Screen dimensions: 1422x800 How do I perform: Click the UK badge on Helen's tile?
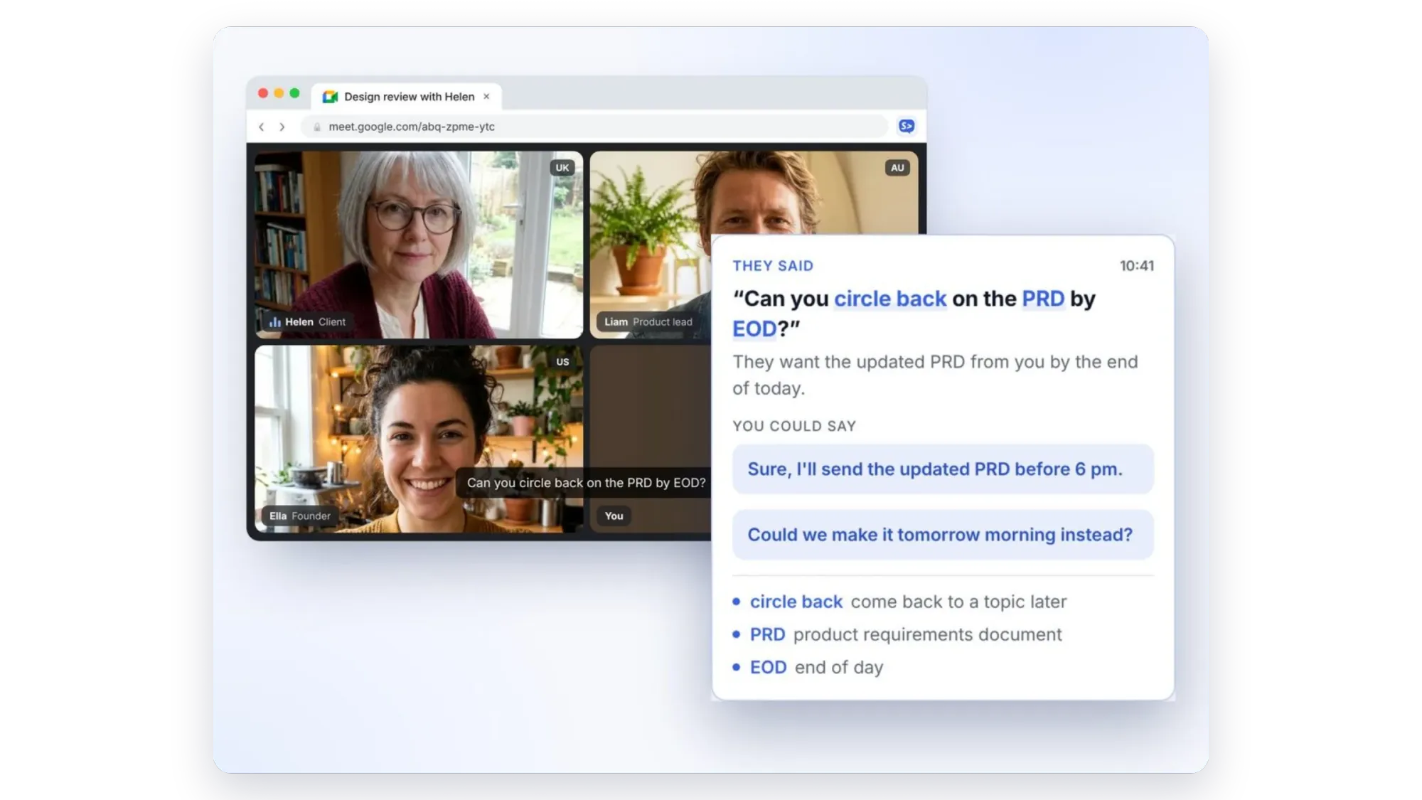(562, 168)
